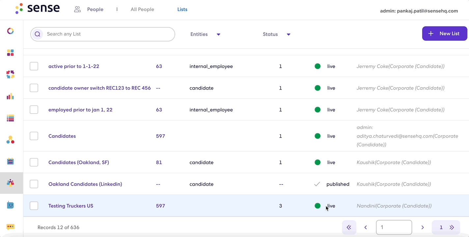Open the striped list icon in sidebar

(x=11, y=118)
